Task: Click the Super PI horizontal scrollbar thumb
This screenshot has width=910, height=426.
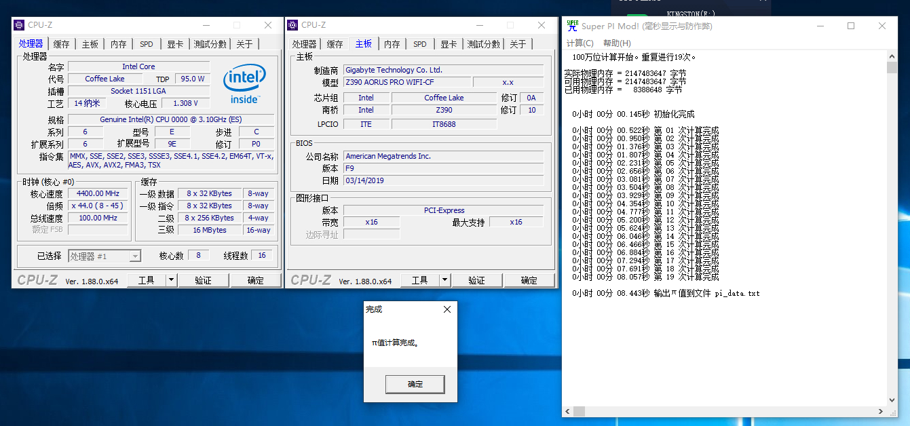Action: (579, 412)
